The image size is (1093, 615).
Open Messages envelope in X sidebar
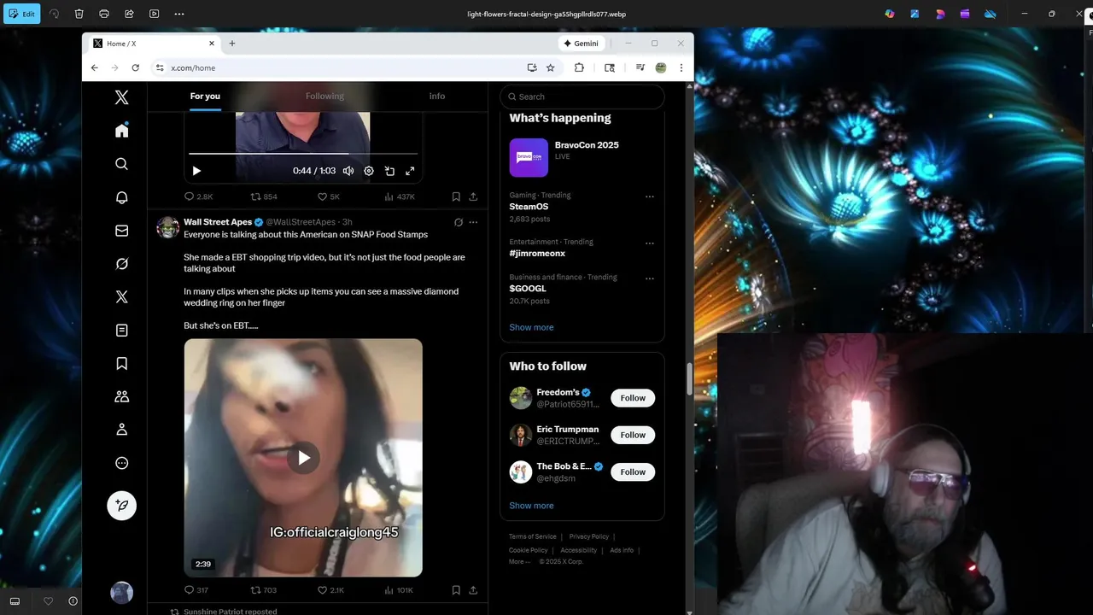[121, 231]
